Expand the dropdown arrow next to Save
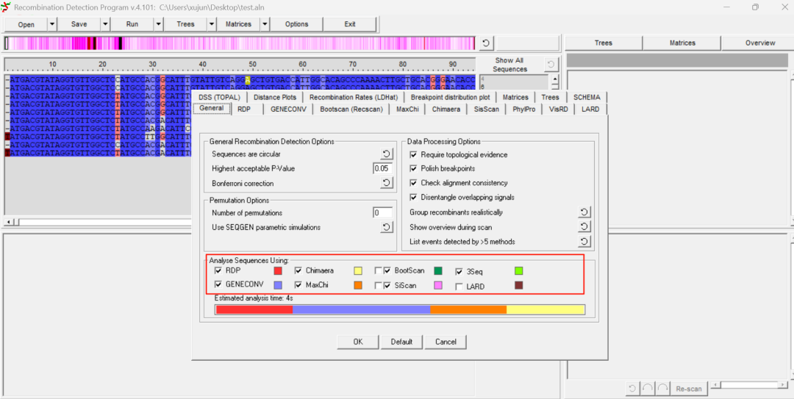 (105, 24)
